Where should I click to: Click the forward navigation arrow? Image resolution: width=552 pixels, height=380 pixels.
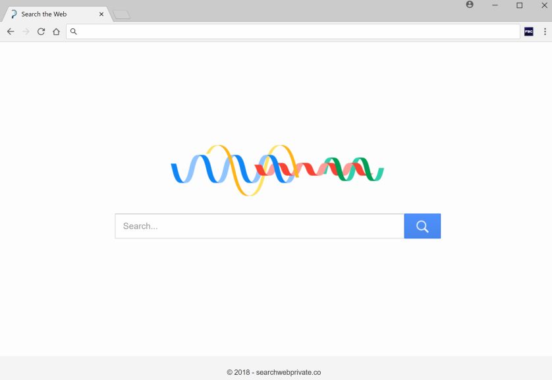[26, 32]
